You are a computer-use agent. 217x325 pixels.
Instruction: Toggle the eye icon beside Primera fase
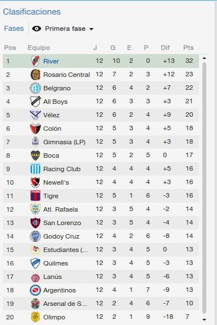37,29
